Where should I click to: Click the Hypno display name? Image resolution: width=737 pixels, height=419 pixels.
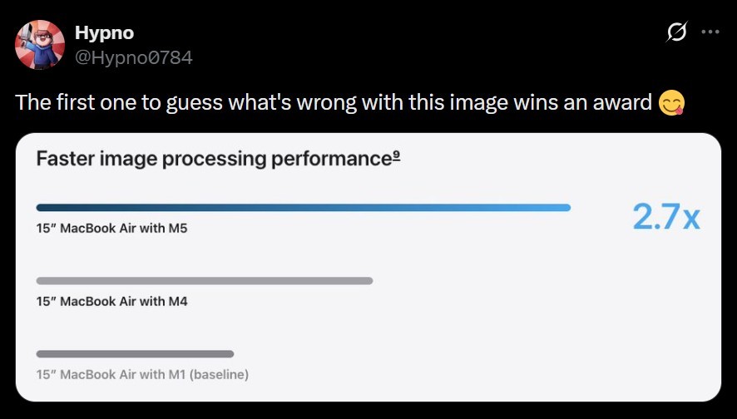click(104, 32)
